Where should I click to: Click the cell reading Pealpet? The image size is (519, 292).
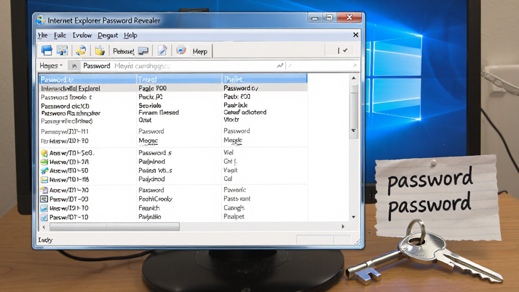tap(234, 216)
